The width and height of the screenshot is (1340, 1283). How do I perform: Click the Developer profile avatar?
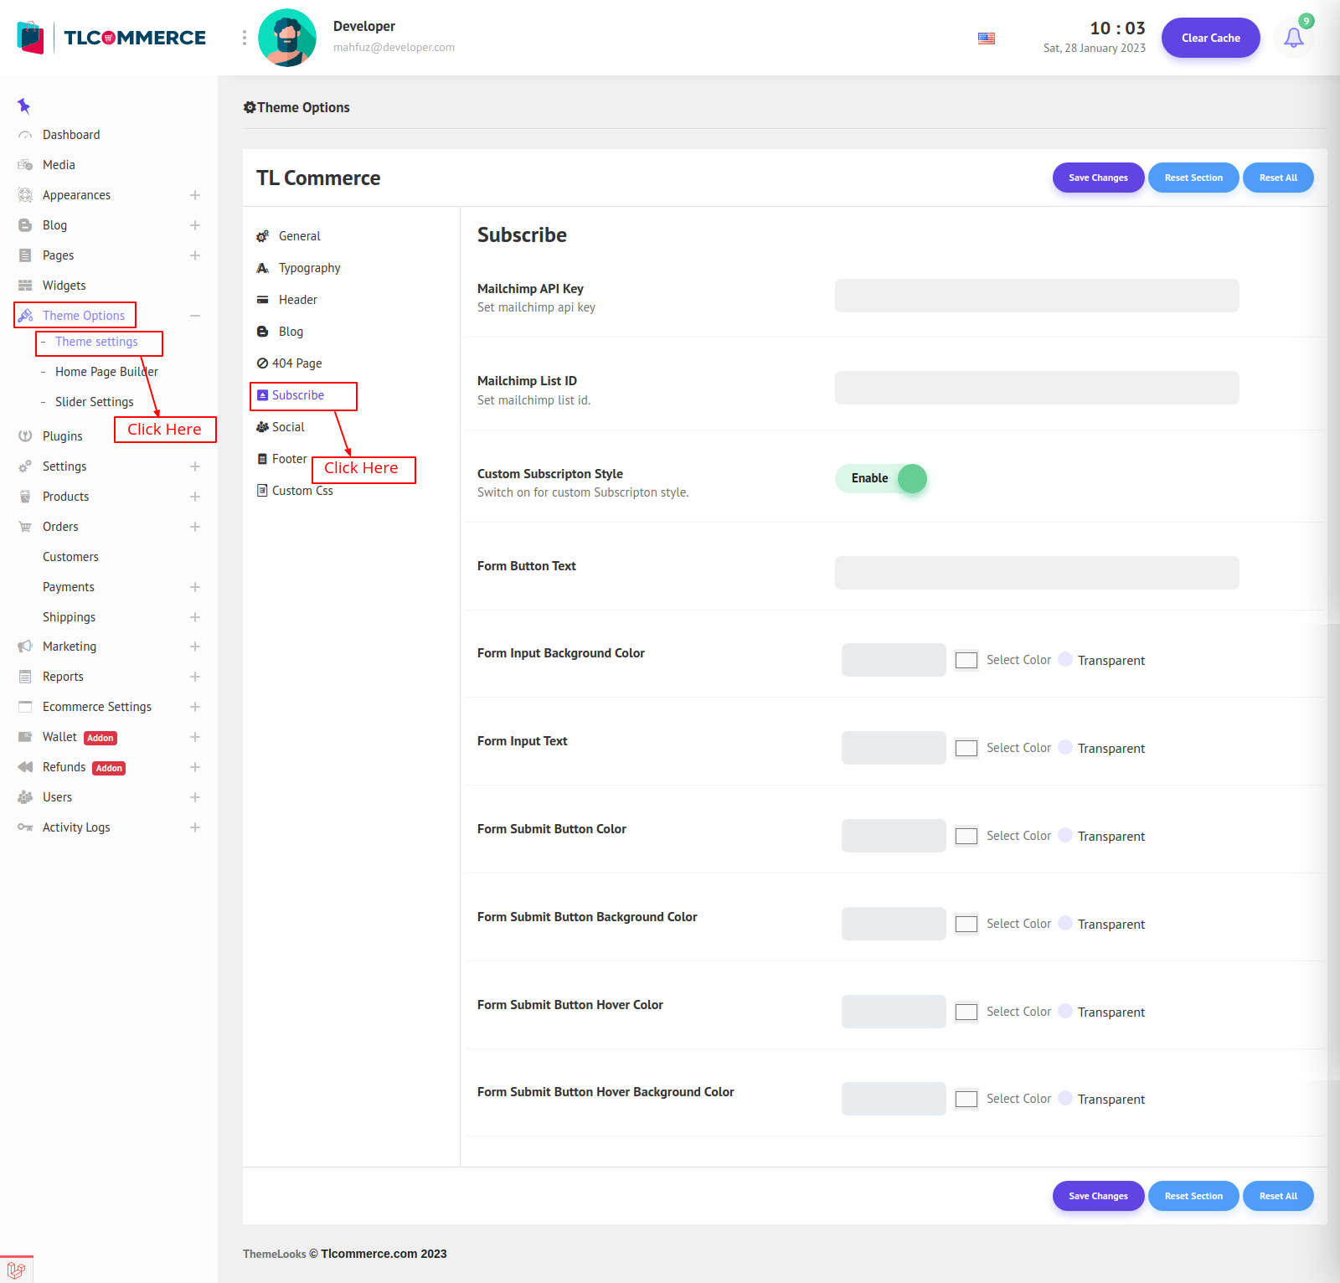(287, 38)
